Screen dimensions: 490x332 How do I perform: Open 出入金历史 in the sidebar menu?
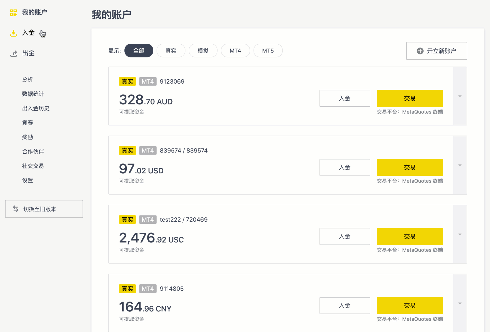tap(36, 108)
